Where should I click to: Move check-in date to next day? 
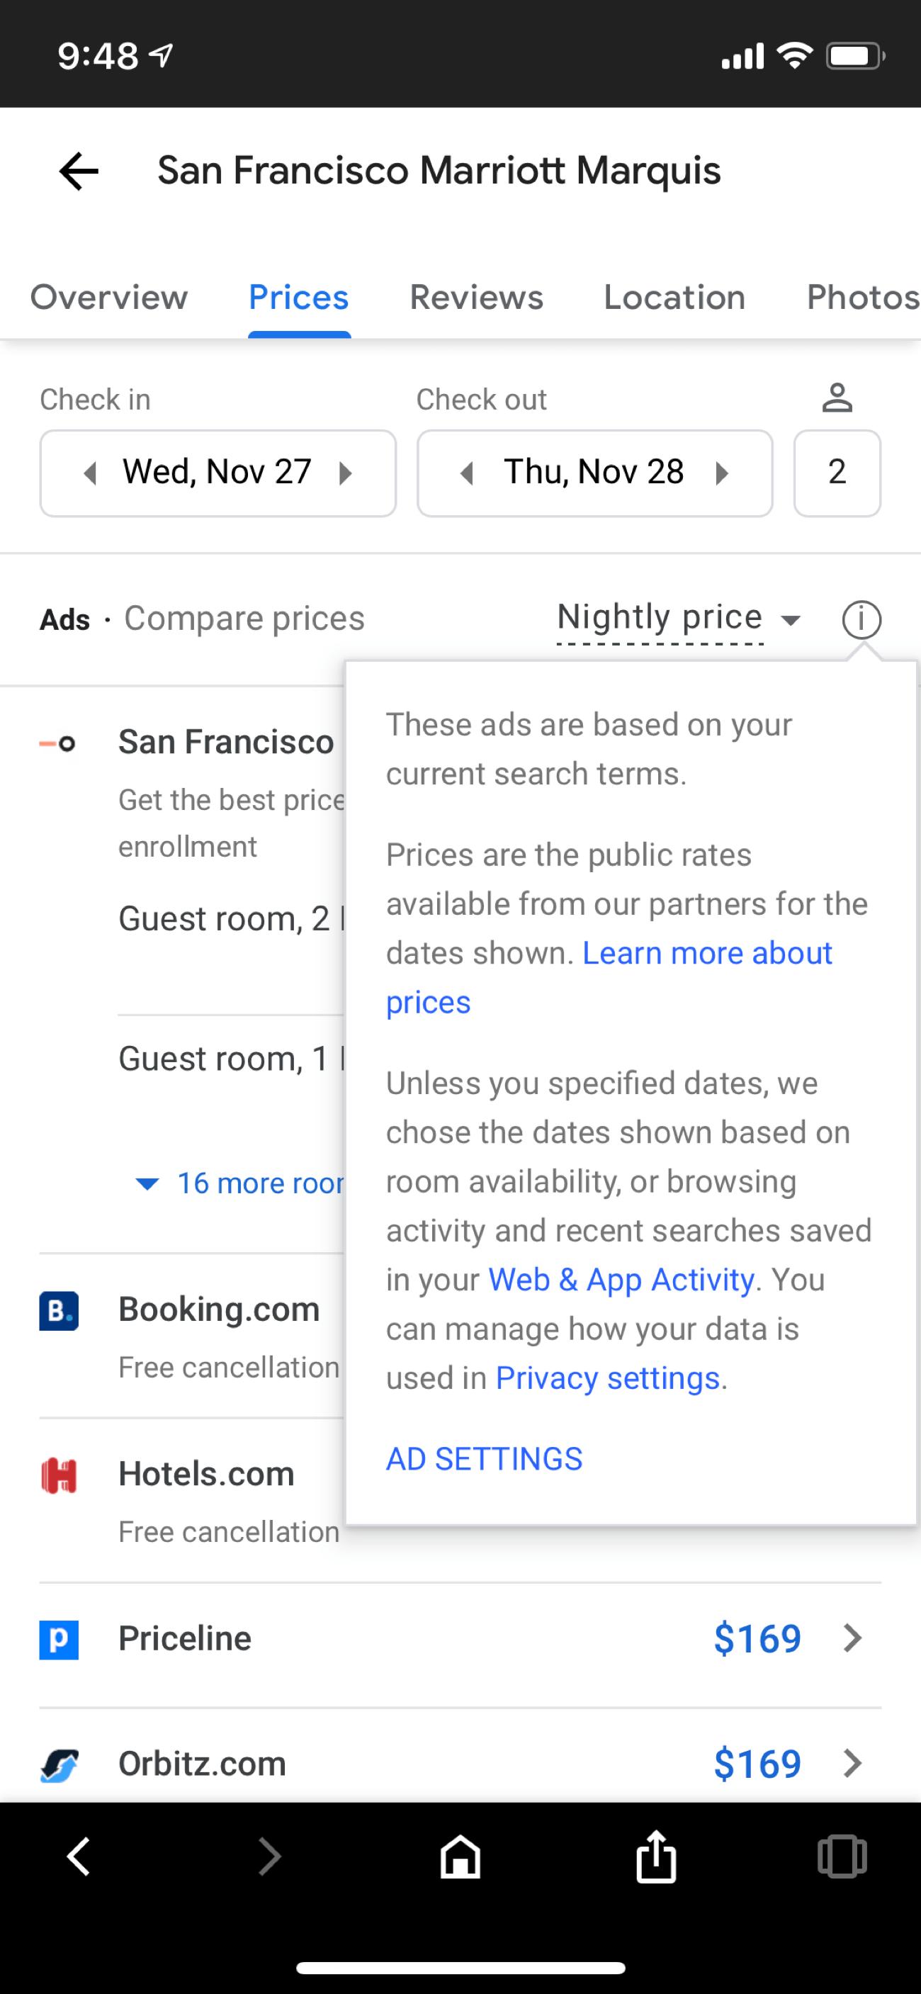pos(346,473)
